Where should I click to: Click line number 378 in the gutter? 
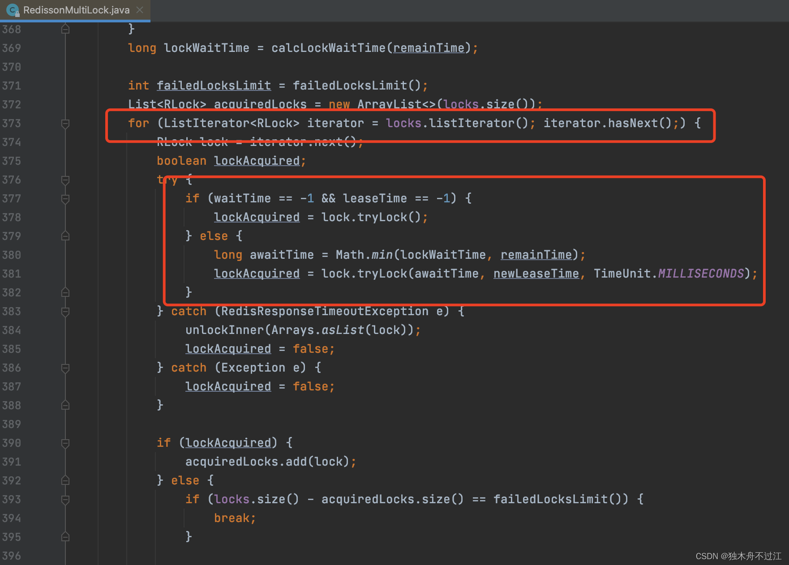click(12, 217)
